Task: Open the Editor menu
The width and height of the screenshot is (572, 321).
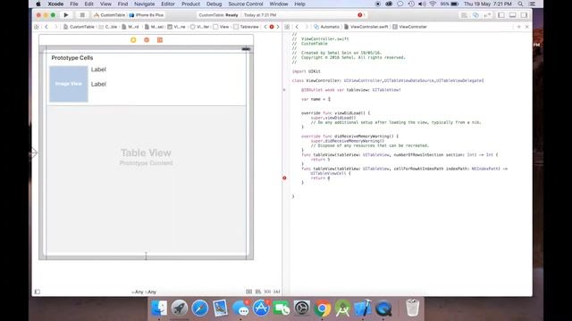Action: click(x=168, y=4)
